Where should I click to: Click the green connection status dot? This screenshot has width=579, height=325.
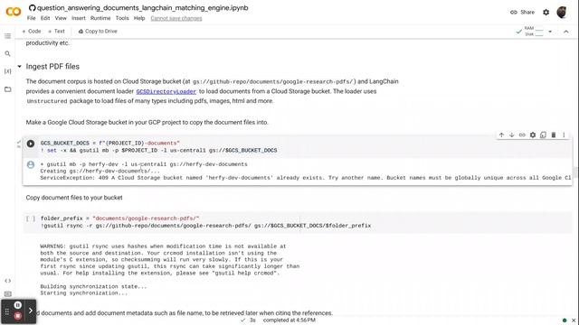[x=565, y=320]
